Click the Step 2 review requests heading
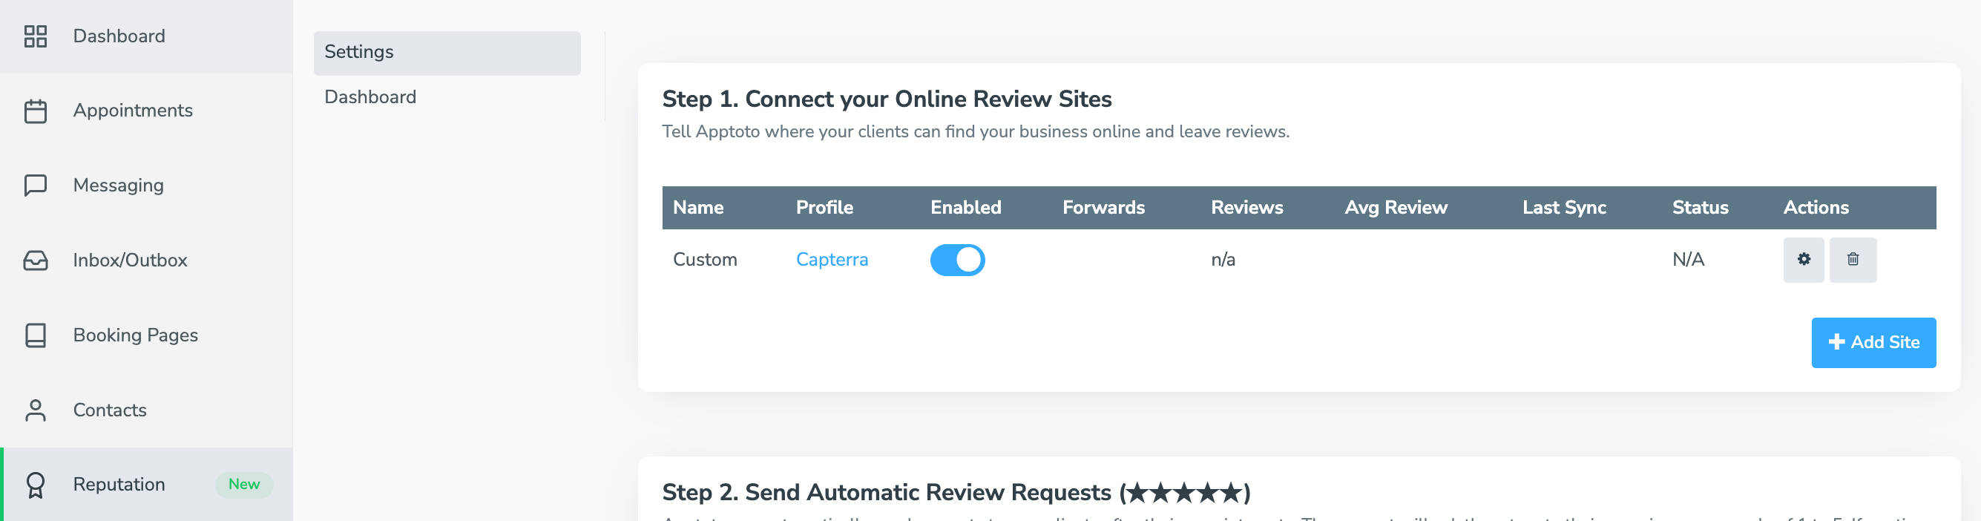This screenshot has width=1981, height=521. (x=956, y=493)
